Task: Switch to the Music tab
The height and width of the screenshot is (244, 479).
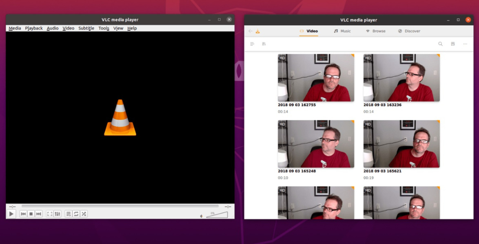Action: click(342, 31)
